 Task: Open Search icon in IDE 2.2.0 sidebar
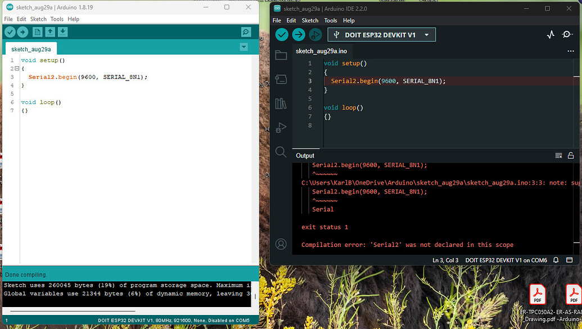pos(281,151)
